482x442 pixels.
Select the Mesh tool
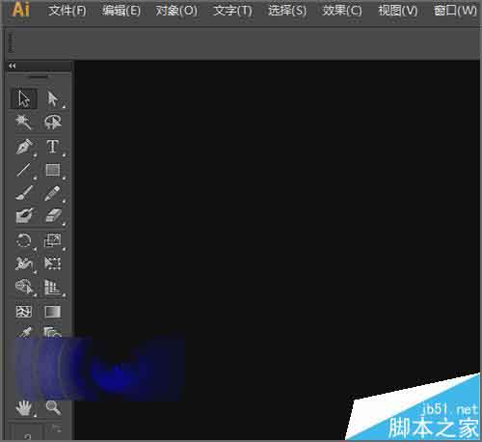(24, 311)
